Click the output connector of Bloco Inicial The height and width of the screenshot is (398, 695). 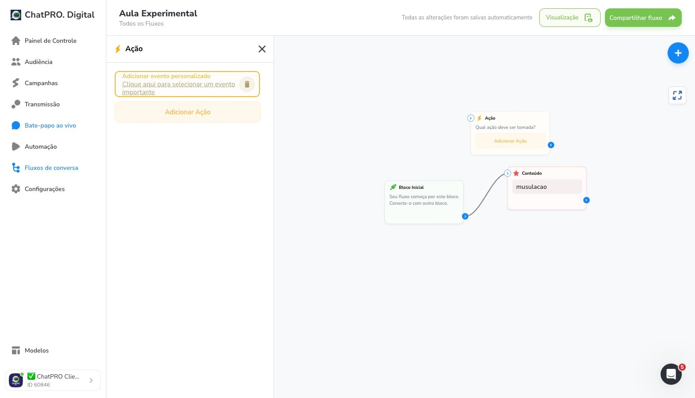point(465,216)
